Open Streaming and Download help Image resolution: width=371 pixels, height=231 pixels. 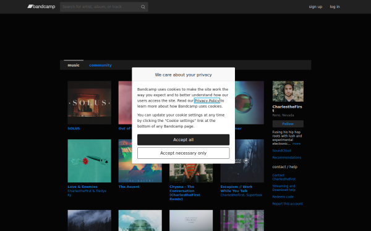point(284,188)
